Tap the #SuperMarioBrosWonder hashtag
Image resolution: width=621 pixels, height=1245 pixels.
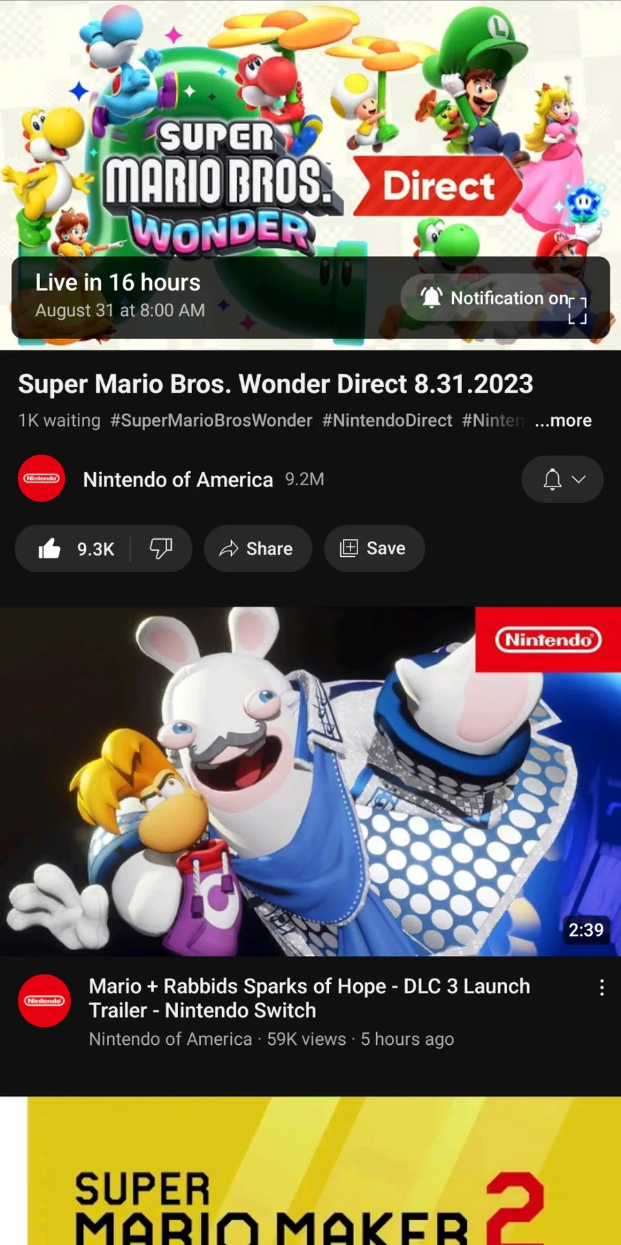(x=211, y=420)
